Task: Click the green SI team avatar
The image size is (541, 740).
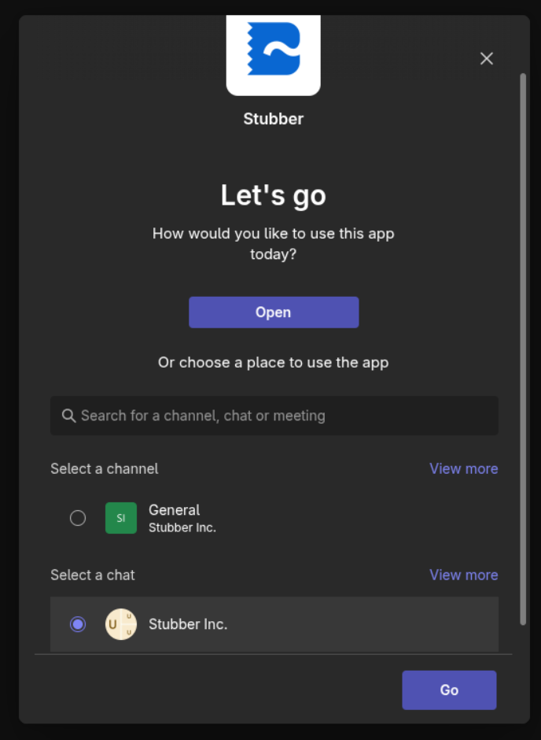Action: [x=121, y=518]
